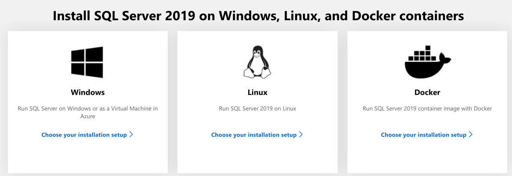Click the 'Install SQL Server 2019' page heading
The image size is (512, 176).
point(258,16)
